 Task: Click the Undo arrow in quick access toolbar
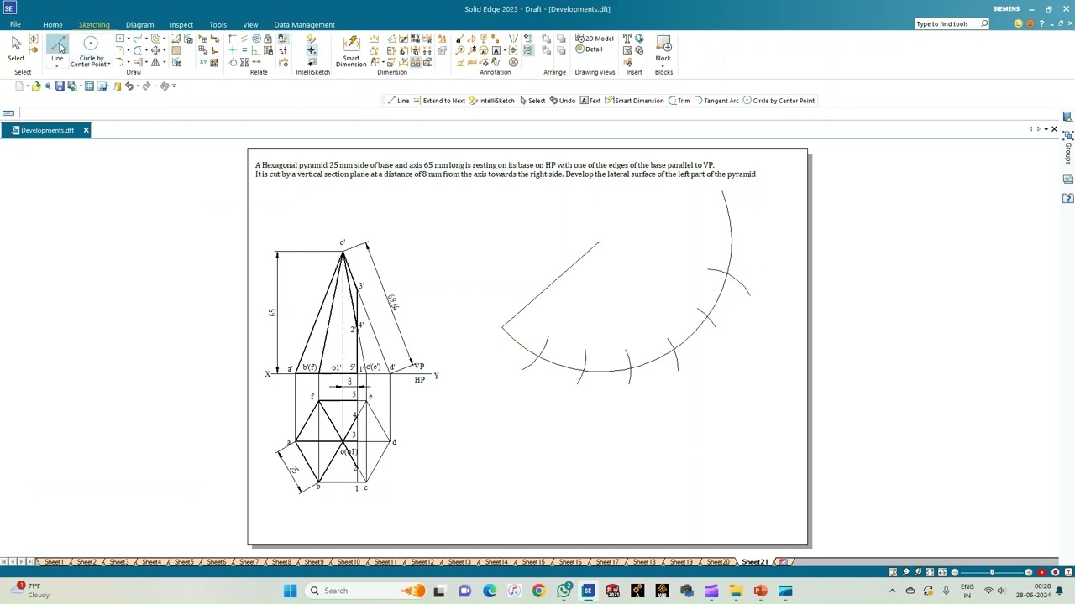(129, 86)
